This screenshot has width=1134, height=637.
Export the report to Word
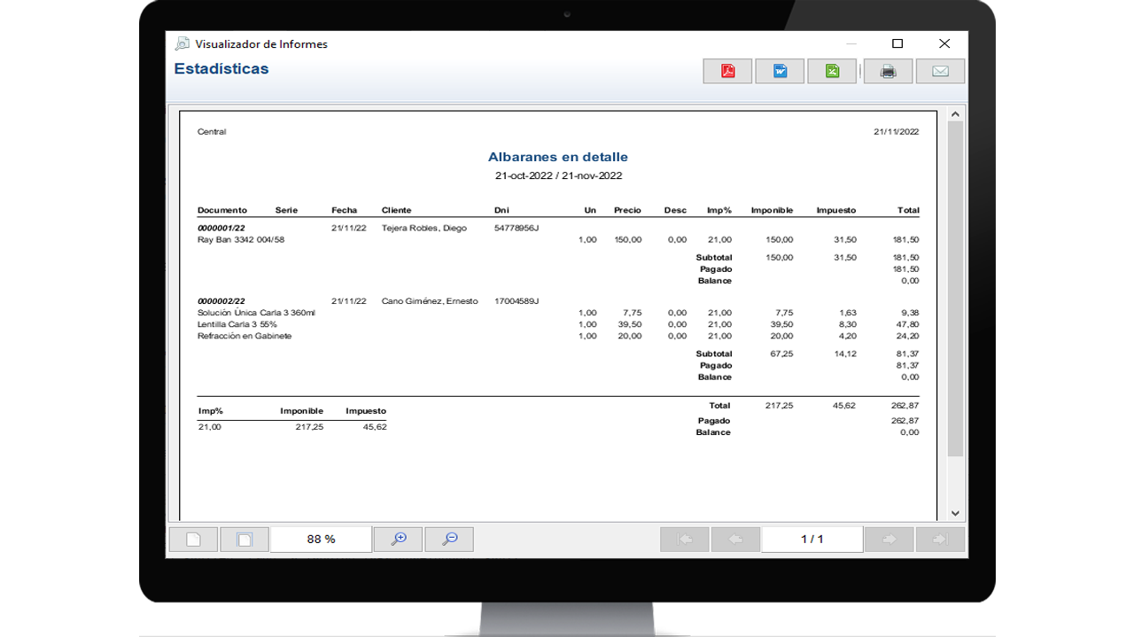tap(780, 72)
